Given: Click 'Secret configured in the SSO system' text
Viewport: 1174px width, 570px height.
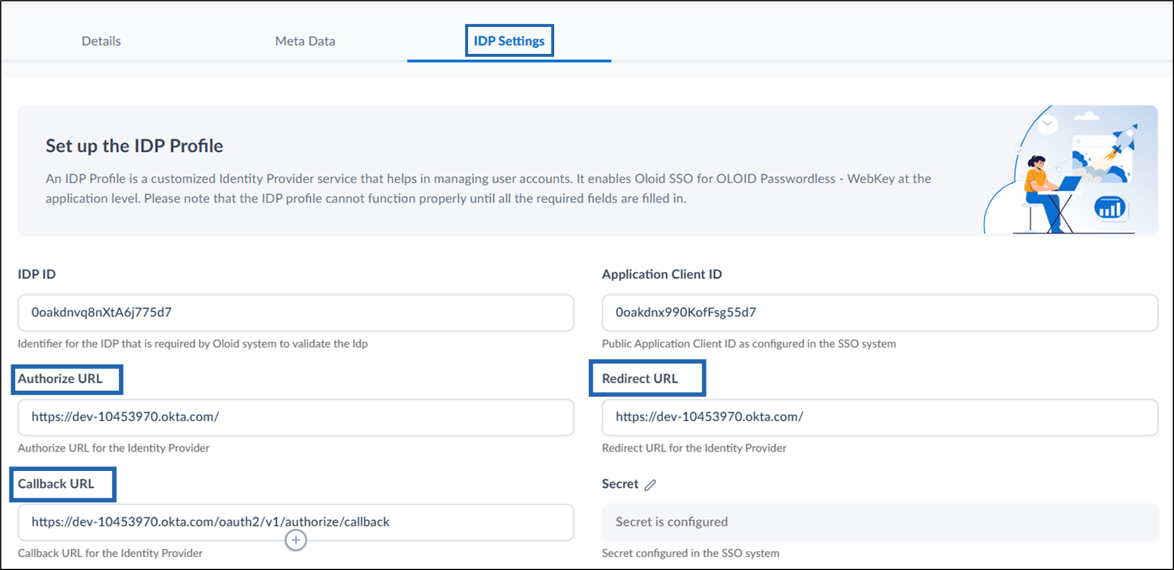Looking at the screenshot, I should pyautogui.click(x=691, y=553).
